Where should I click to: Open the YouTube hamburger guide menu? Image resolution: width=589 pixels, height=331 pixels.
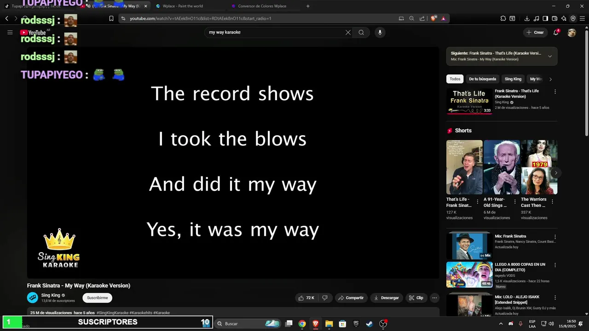pos(10,32)
